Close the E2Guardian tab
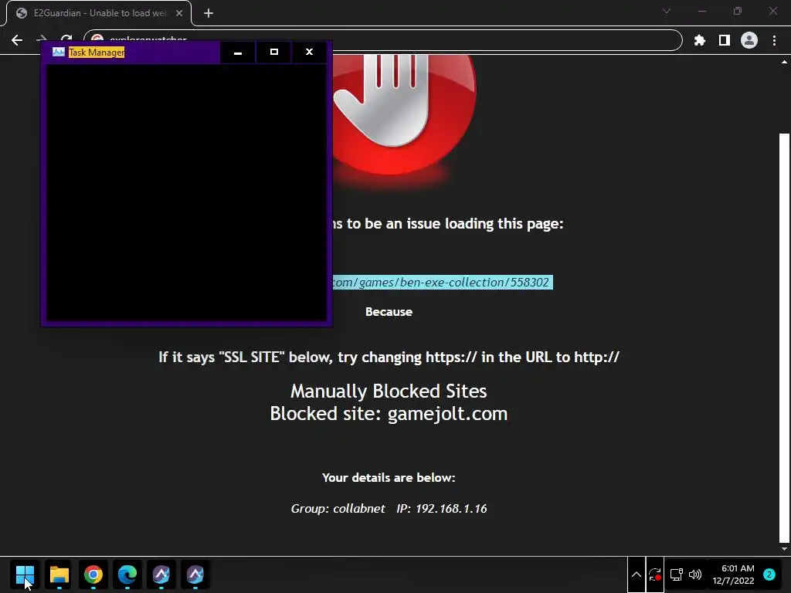The image size is (791, 593). pos(179,13)
